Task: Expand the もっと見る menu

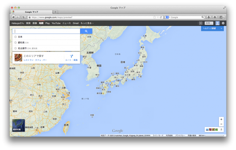Action: coord(87,23)
